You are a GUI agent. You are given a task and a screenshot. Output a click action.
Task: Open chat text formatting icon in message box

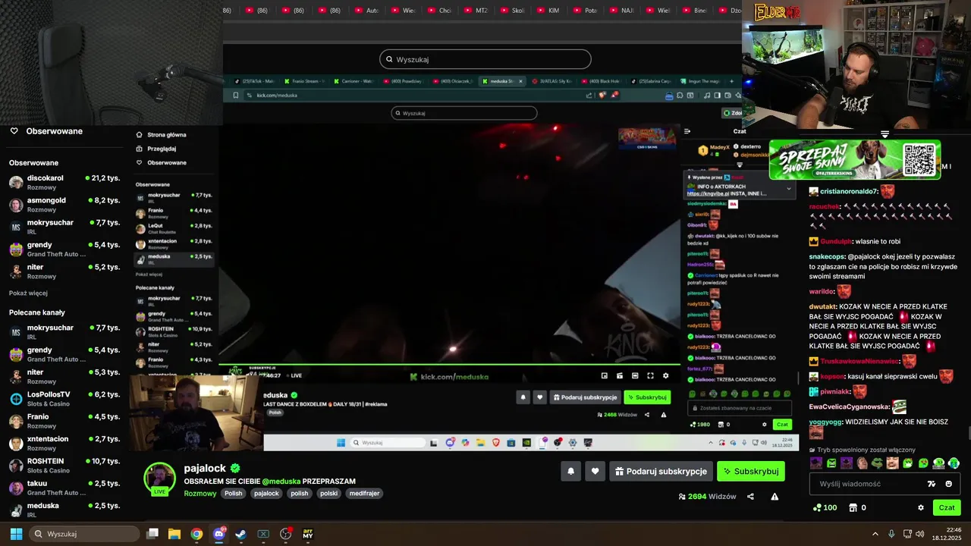coord(932,484)
